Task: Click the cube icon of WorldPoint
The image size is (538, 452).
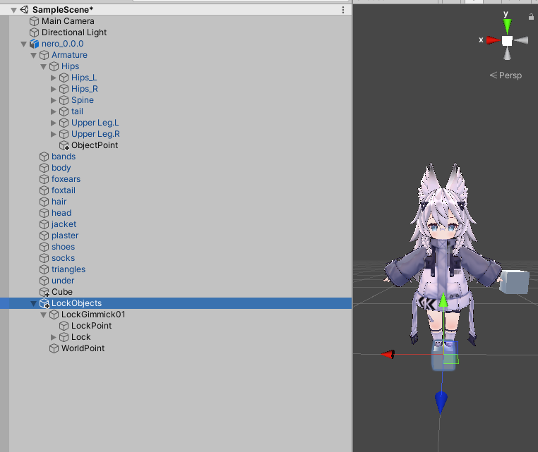Action: coord(54,348)
